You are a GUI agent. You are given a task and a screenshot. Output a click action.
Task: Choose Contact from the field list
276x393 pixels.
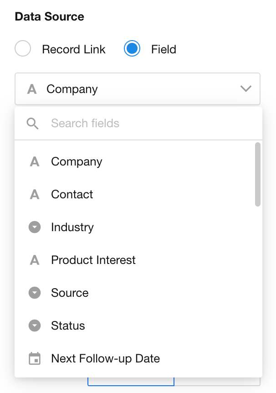(x=72, y=195)
